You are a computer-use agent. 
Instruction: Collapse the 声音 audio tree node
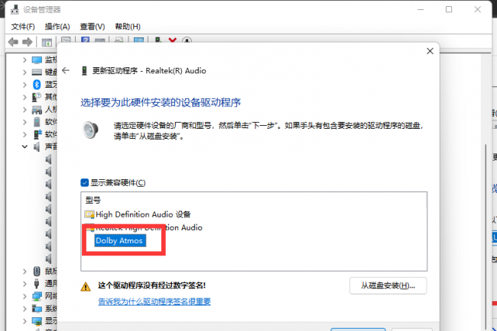[24, 146]
